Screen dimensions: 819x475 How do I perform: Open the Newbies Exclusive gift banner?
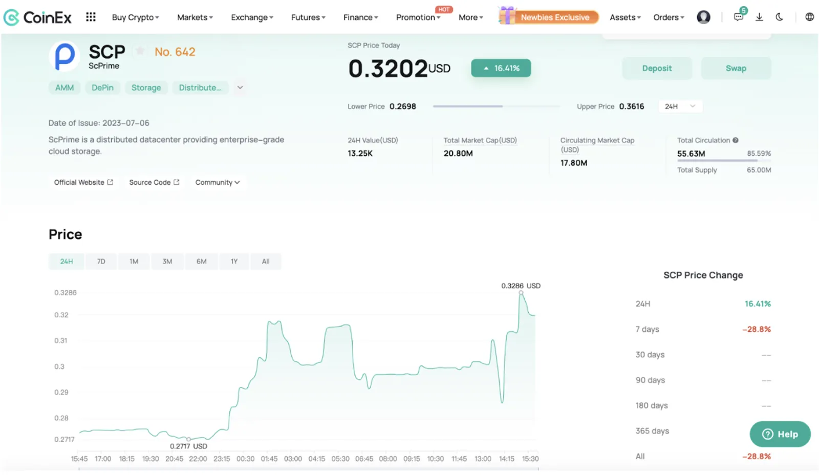(x=548, y=17)
